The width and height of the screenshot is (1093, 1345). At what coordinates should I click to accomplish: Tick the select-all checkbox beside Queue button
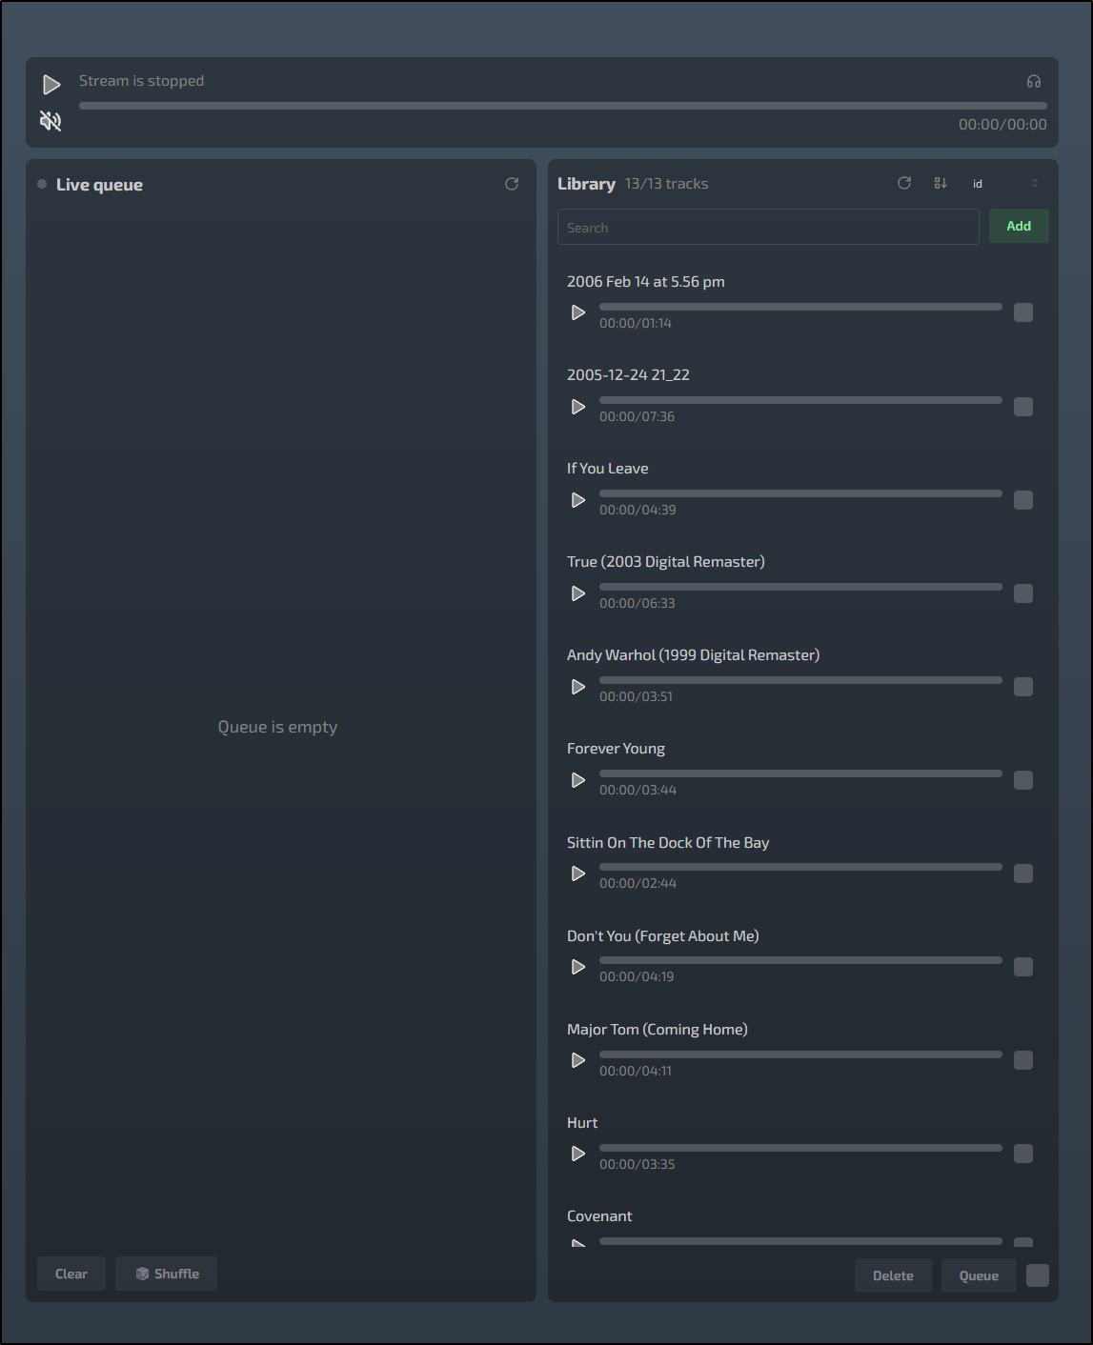pyautogui.click(x=1038, y=1275)
